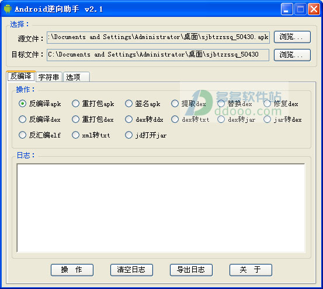The image size is (323, 289).
Task: Choose the 签名apk radio button
Action: [143, 104]
